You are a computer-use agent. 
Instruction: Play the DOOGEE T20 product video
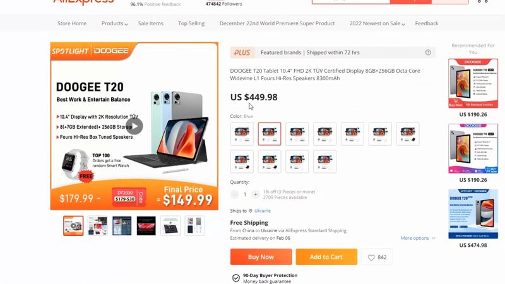[x=134, y=126]
